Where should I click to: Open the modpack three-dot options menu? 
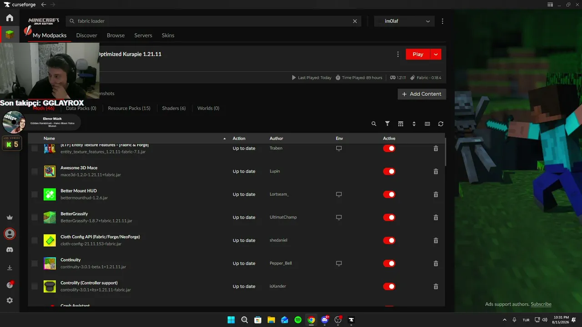(x=398, y=54)
